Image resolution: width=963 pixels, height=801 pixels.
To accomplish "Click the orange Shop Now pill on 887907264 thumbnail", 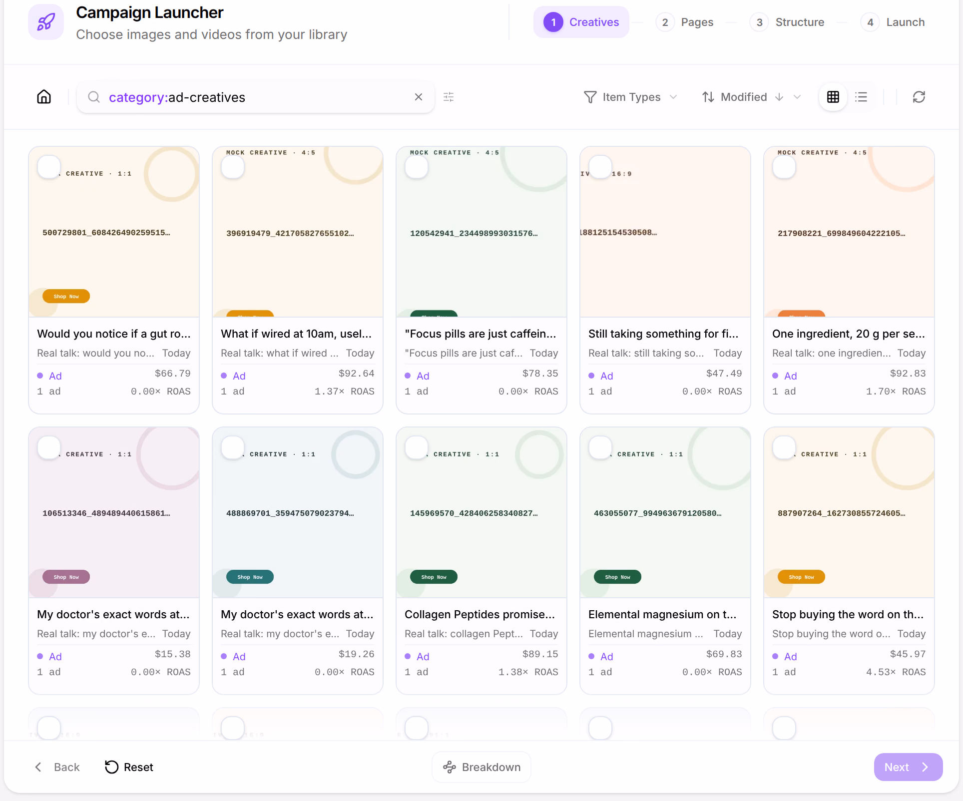I will (x=801, y=577).
